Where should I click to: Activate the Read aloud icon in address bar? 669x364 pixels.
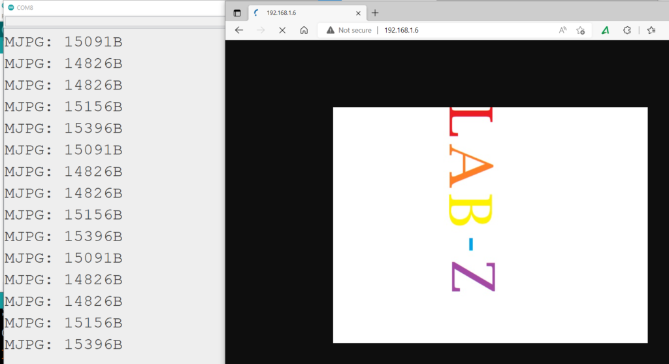(x=563, y=30)
